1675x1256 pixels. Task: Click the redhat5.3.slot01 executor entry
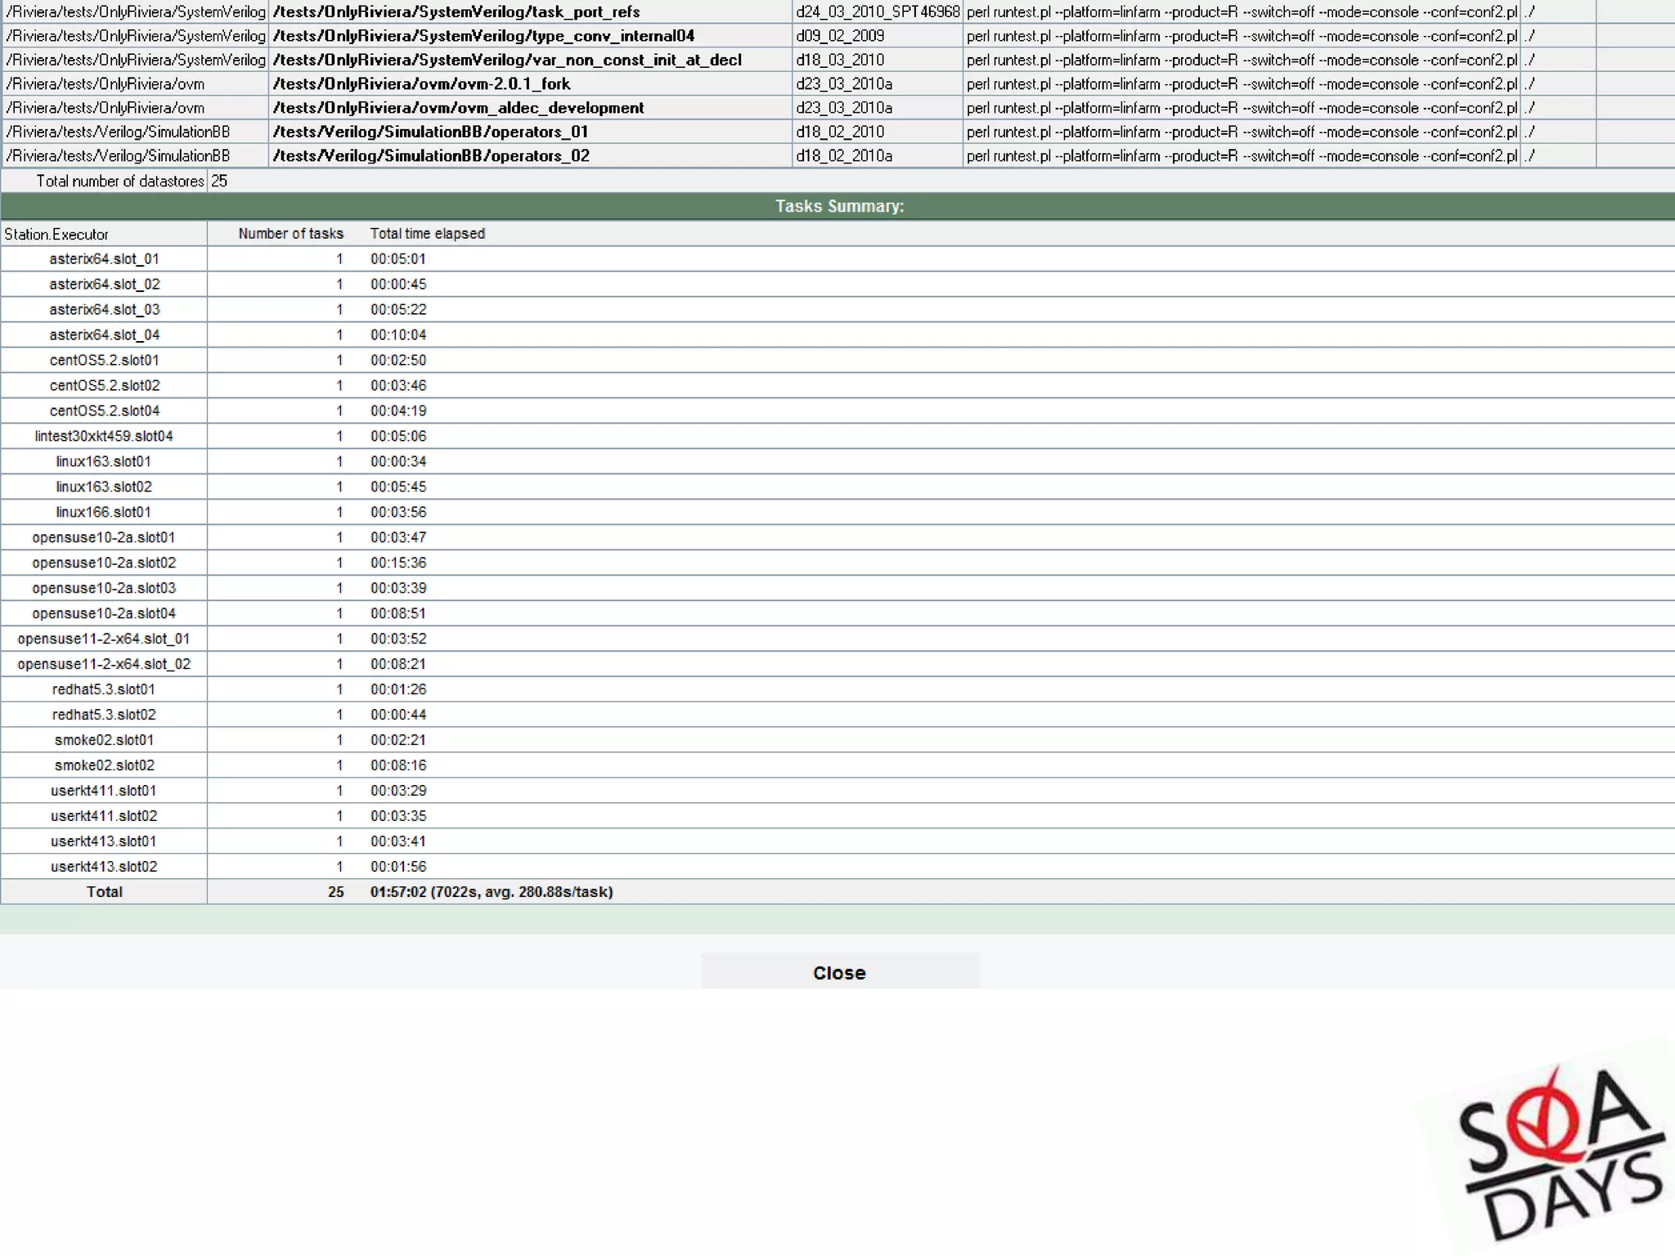(104, 690)
